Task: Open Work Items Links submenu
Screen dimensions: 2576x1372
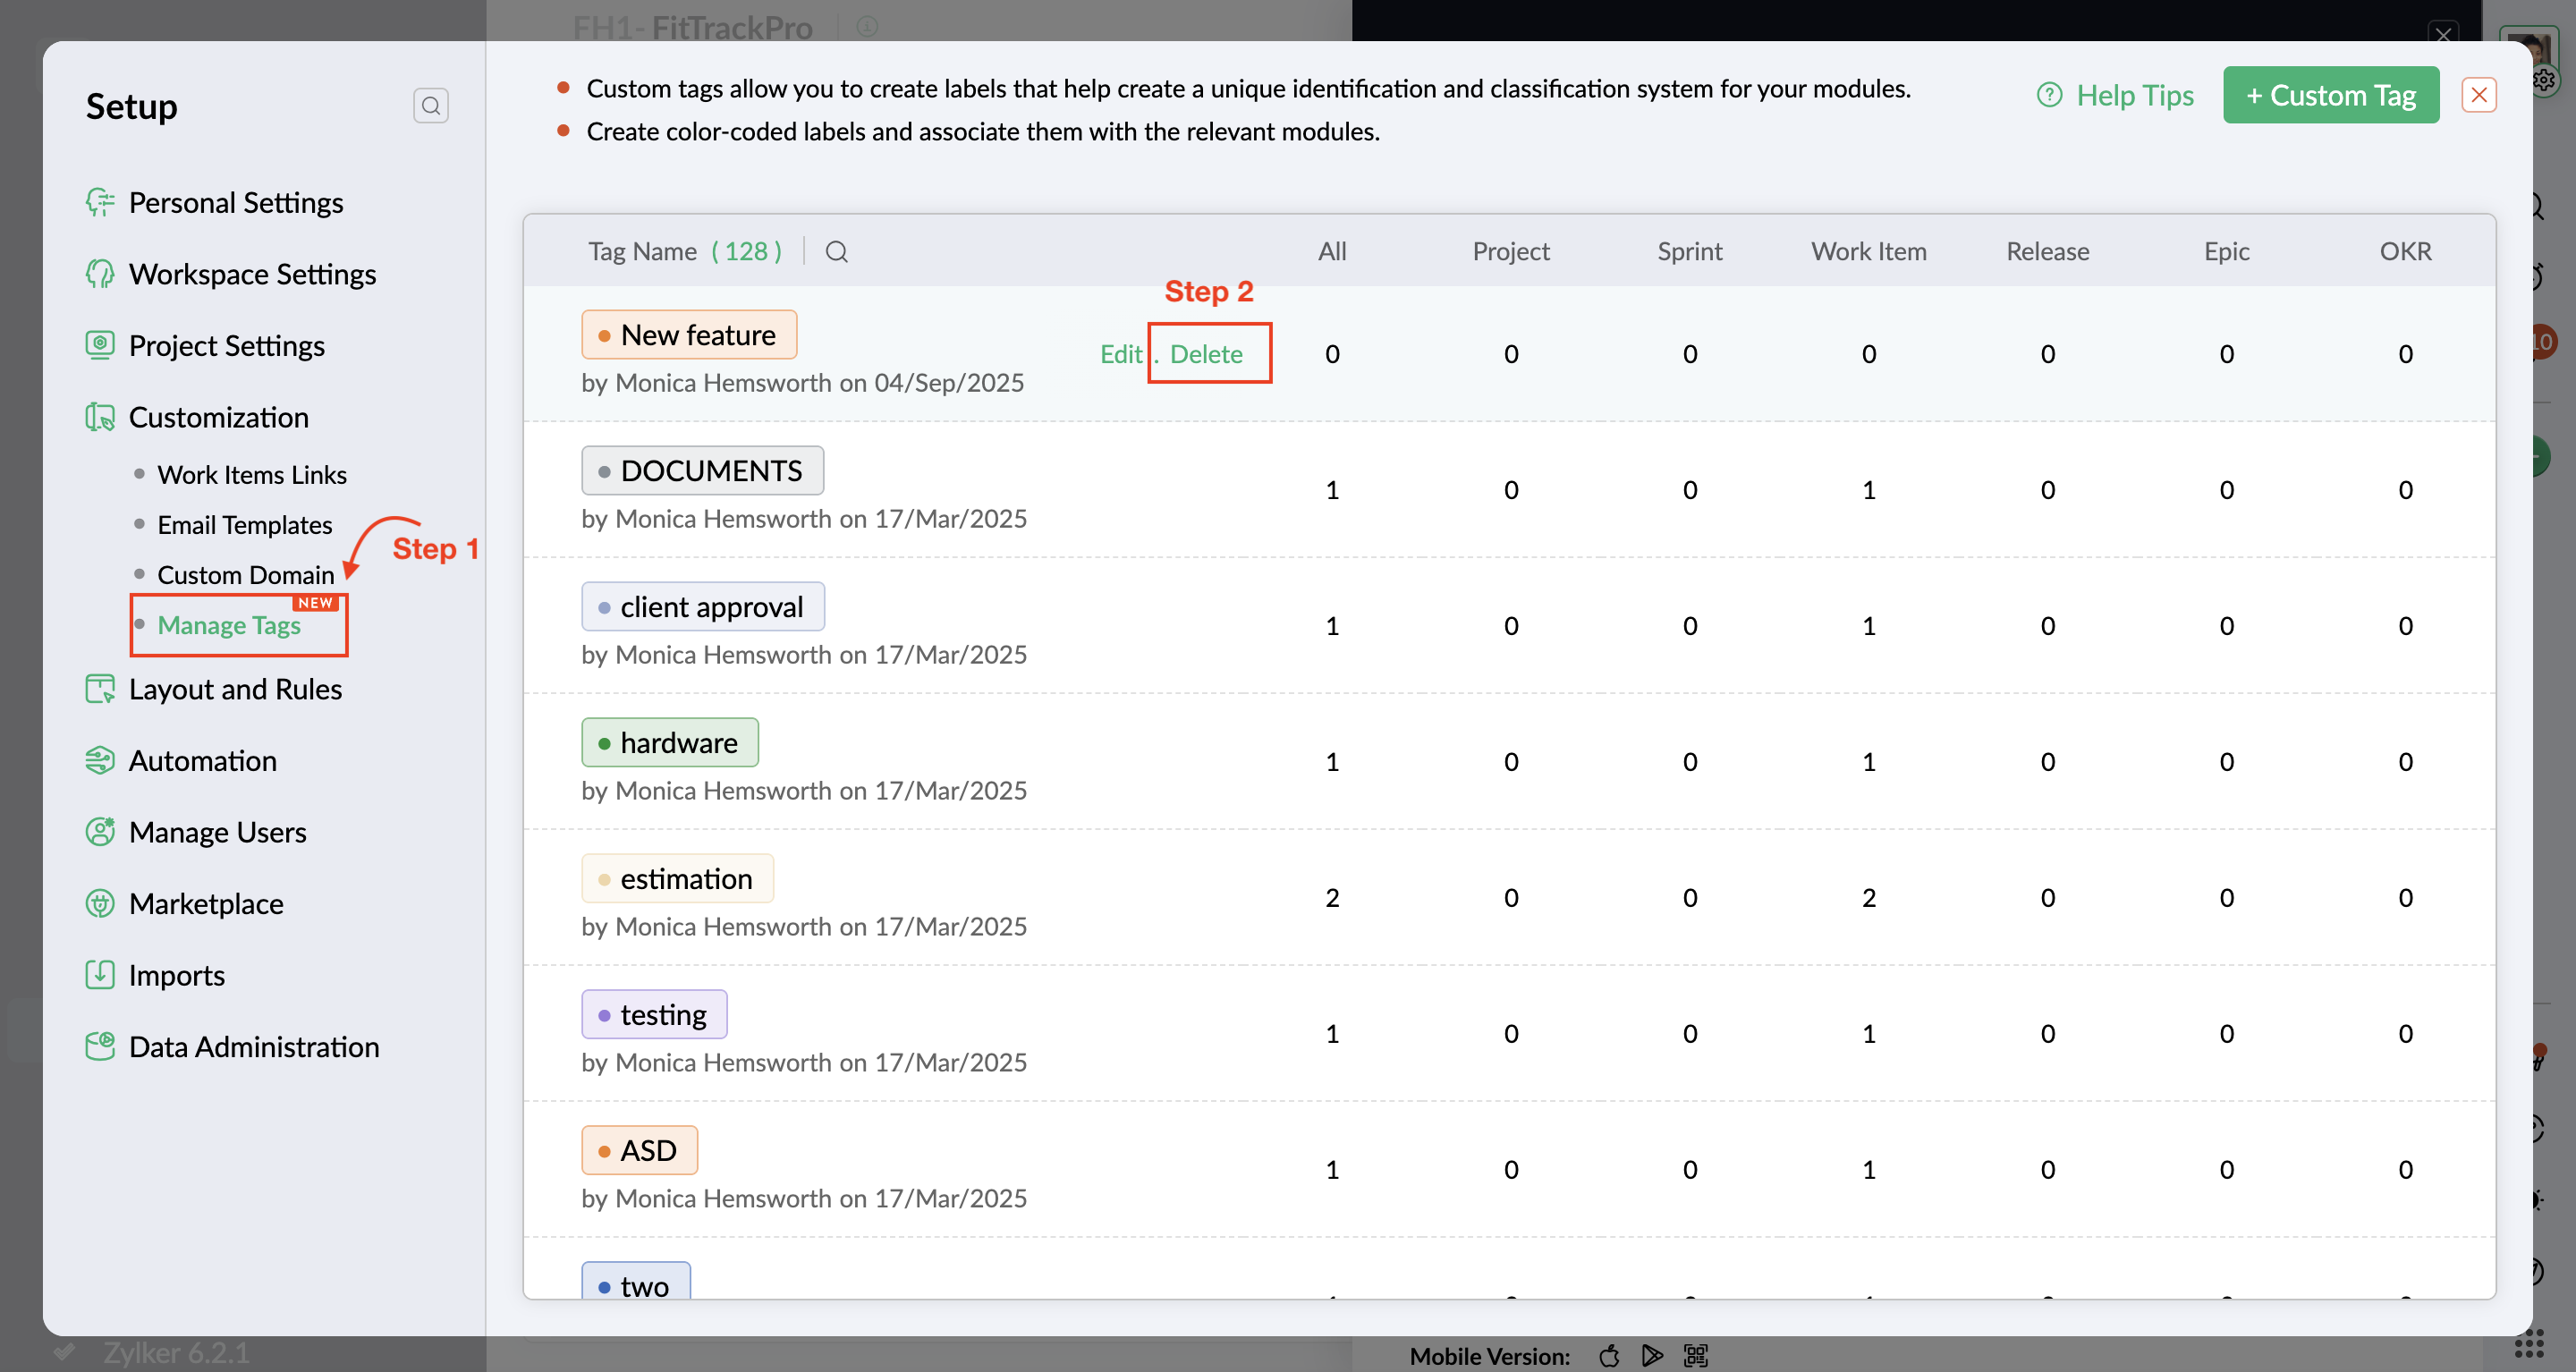Action: point(252,475)
